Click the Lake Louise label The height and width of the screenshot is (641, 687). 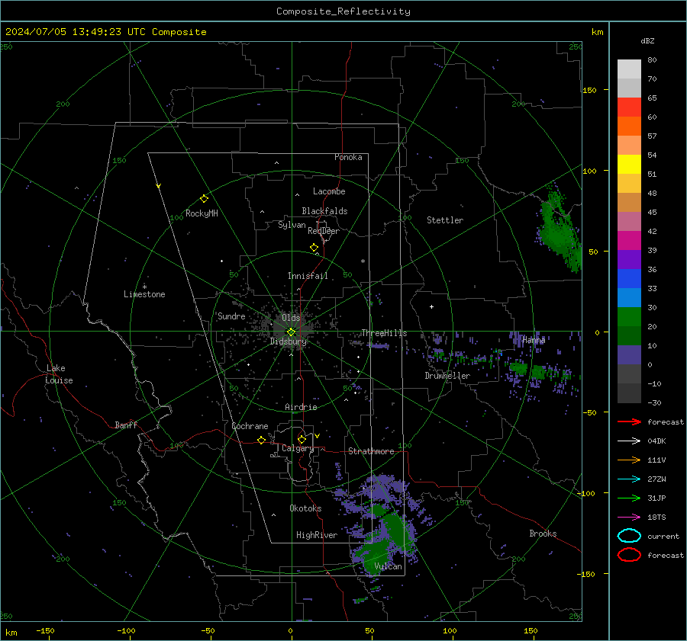click(x=59, y=374)
